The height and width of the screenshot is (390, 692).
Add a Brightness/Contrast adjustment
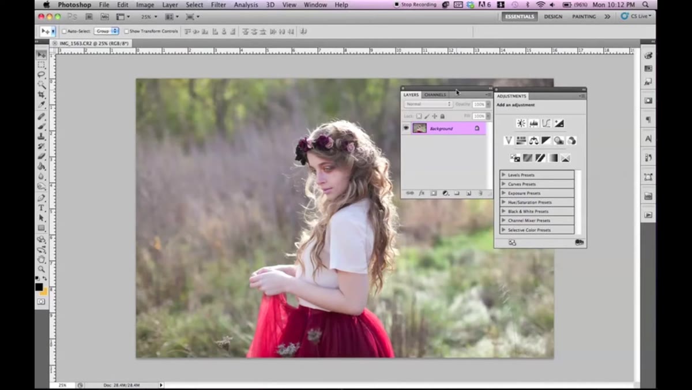[521, 123]
